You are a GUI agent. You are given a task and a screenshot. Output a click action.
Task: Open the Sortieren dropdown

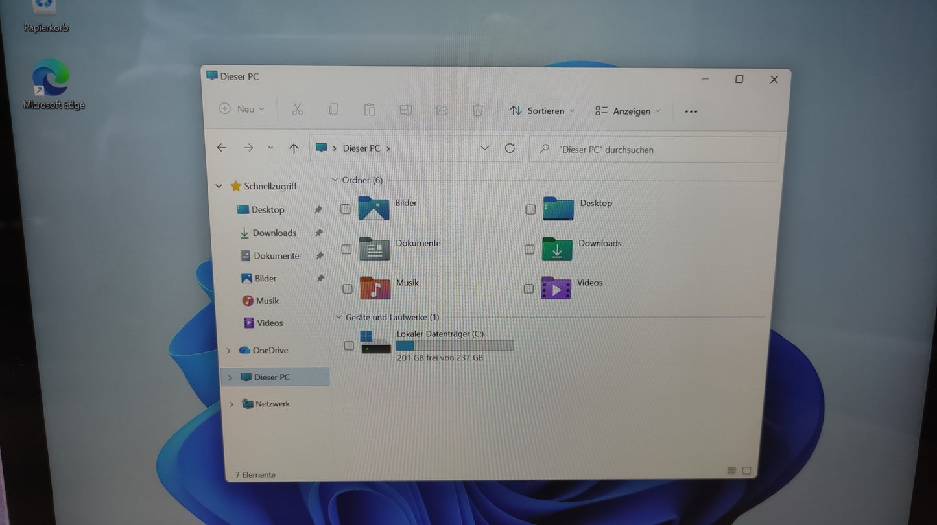(543, 111)
